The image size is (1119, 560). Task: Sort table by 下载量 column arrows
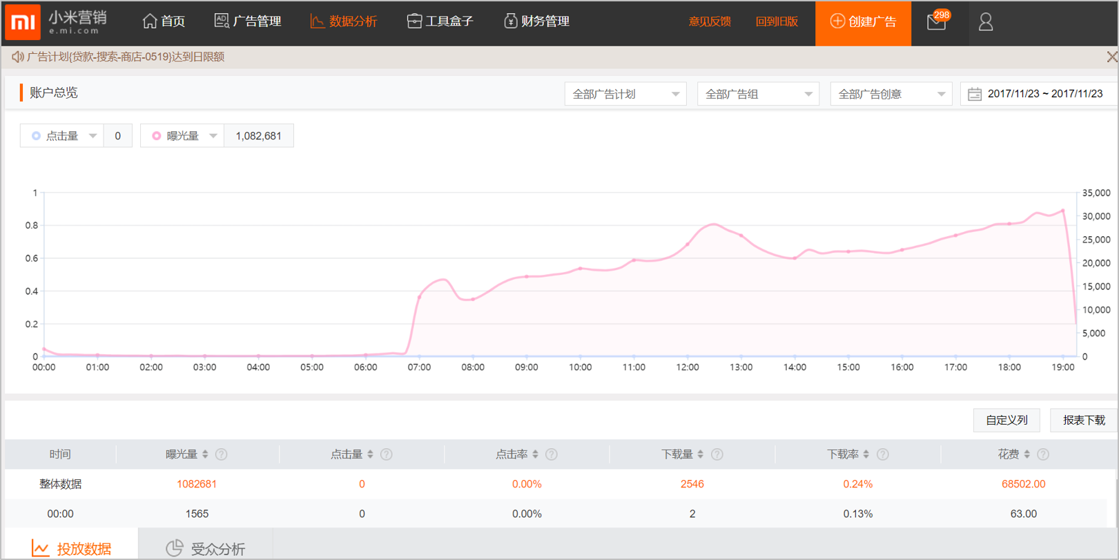coord(701,454)
